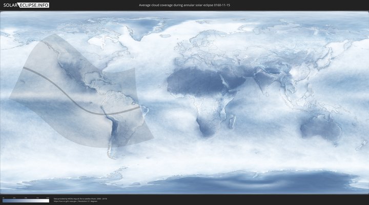Viewport: 369px width, 205px height.
Task: Click the SOLAR ECLIPSE.INFO logo
Action: pos(25,5)
